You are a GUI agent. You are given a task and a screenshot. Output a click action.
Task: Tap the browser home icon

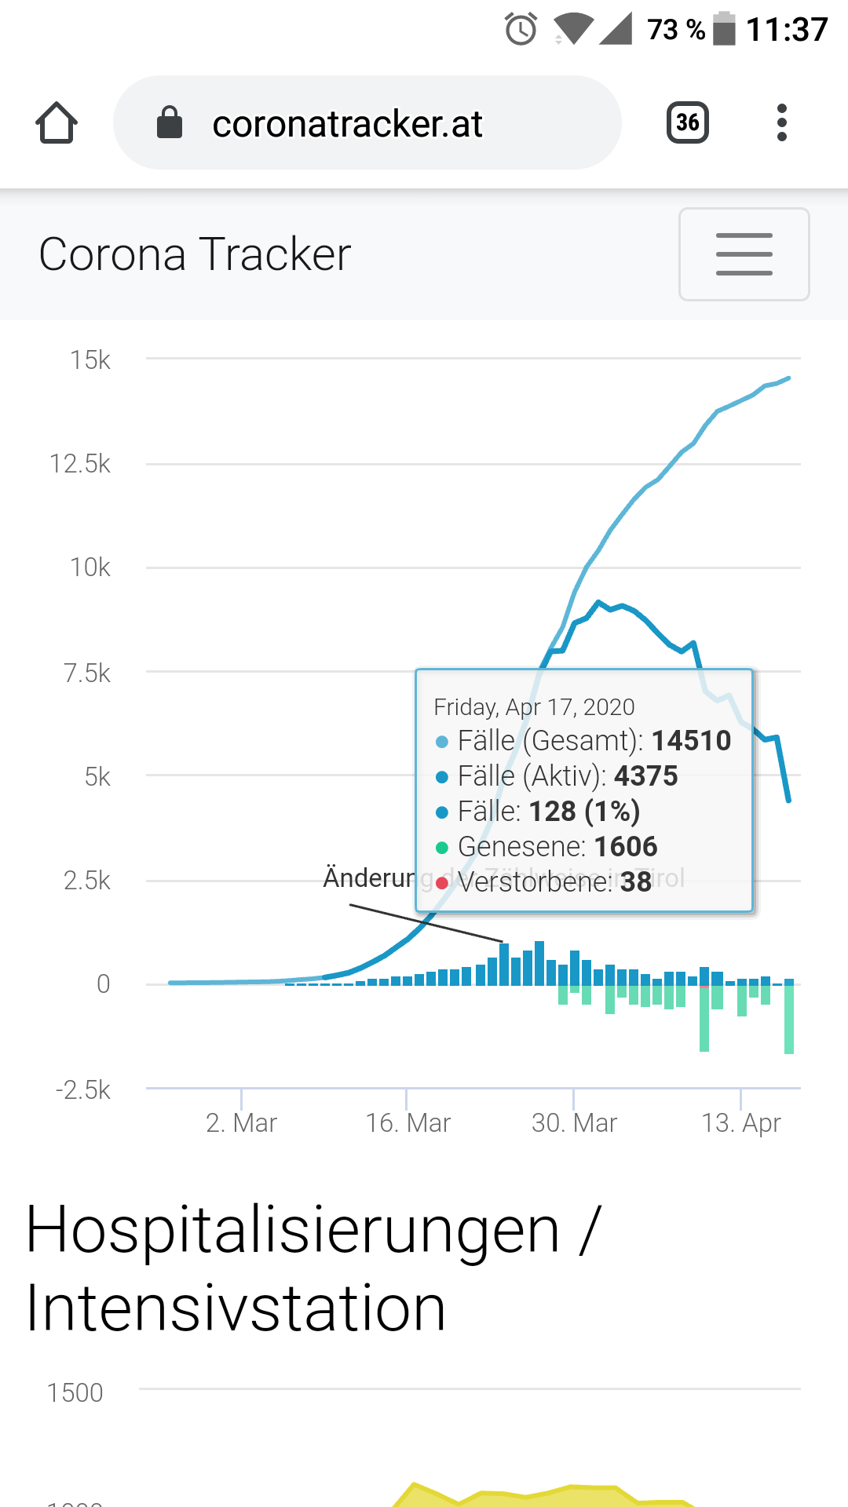coord(57,123)
